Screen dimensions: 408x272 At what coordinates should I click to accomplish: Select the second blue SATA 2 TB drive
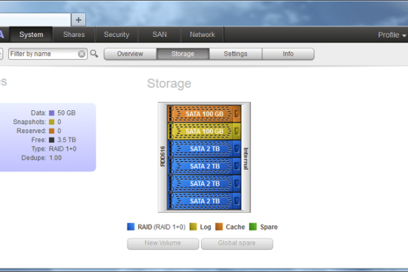tap(204, 166)
